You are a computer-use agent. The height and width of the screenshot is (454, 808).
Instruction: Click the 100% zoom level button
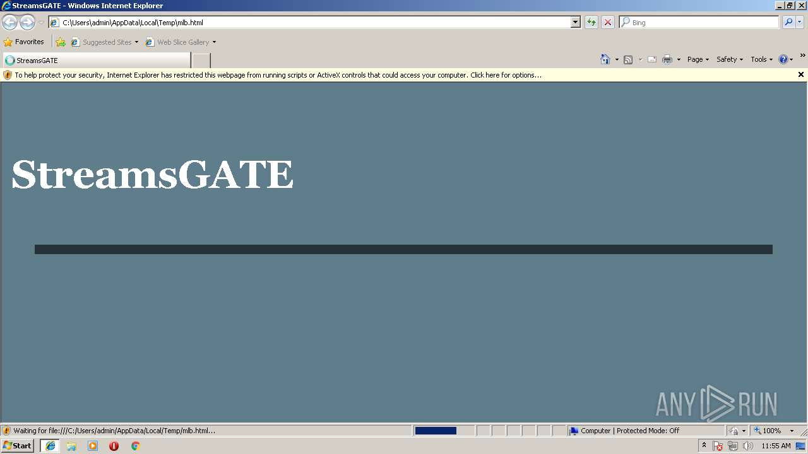tap(767, 431)
